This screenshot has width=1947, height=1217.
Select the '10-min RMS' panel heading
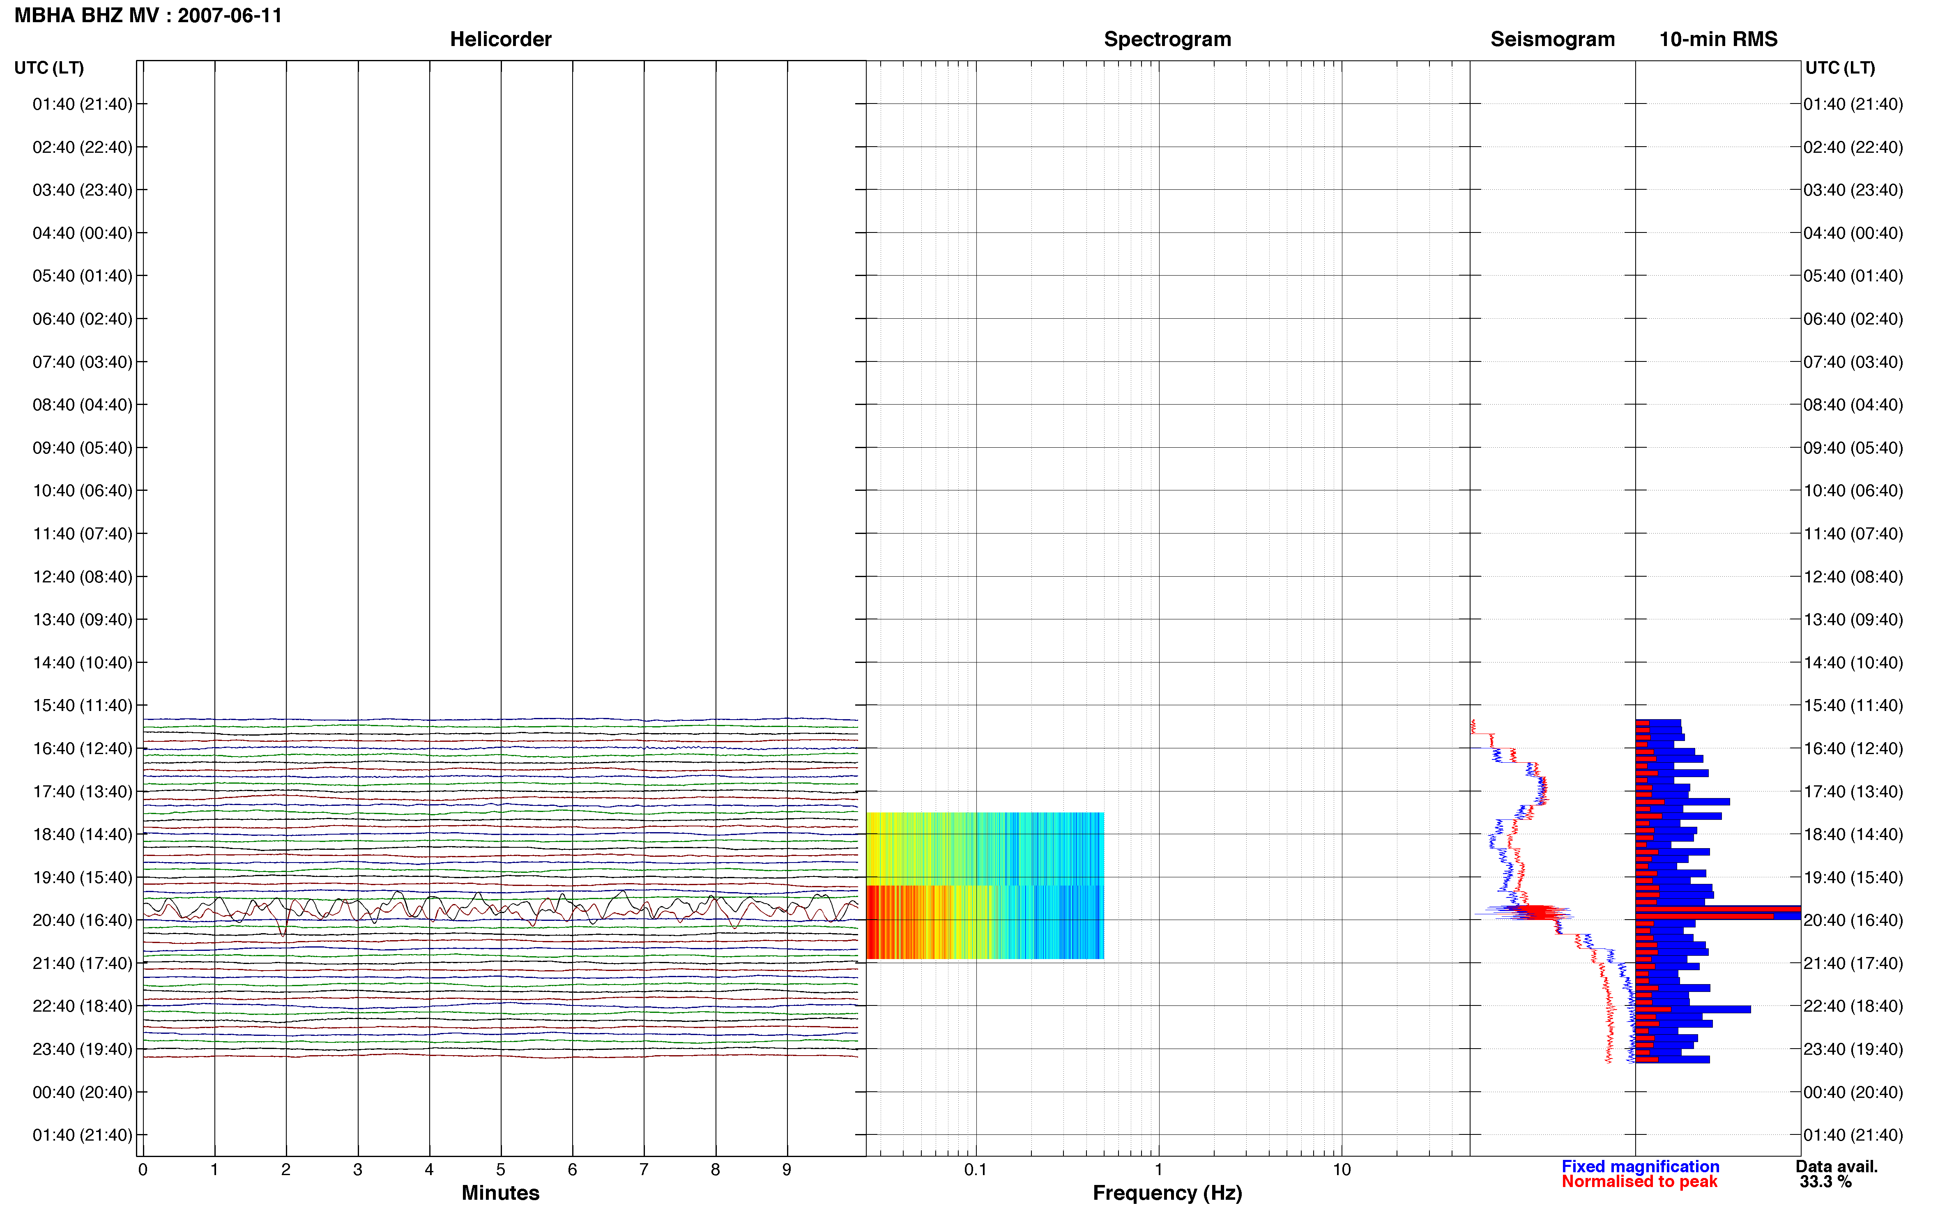tap(1718, 39)
